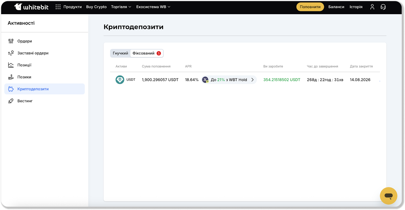This screenshot has width=405, height=210.
Task: Click the Позики sidebar item
Action: (24, 77)
